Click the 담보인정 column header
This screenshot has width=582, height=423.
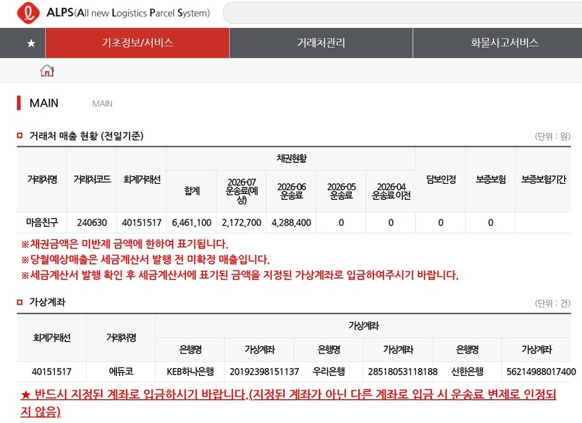click(441, 179)
